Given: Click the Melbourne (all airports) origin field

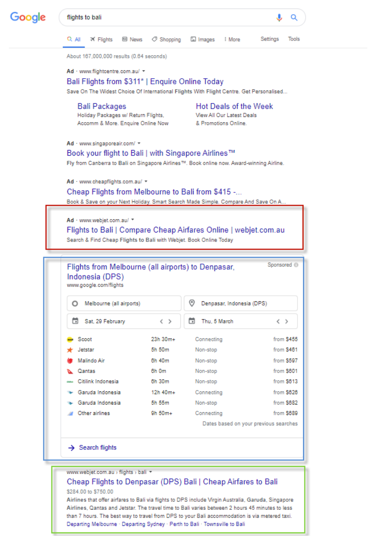Looking at the screenshot, I should (x=124, y=303).
